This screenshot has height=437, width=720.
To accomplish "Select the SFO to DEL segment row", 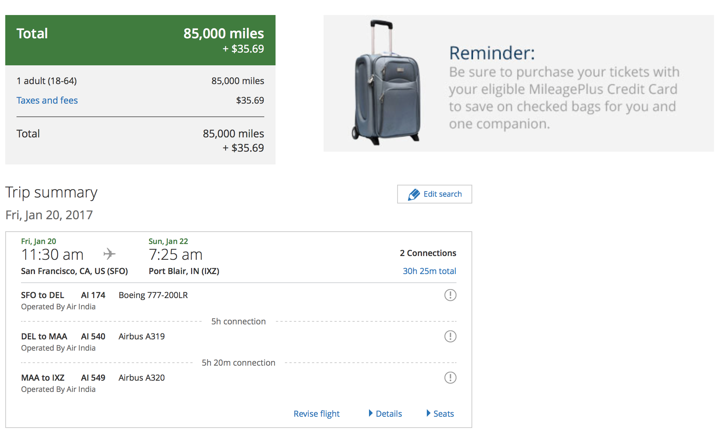I will click(x=238, y=300).
